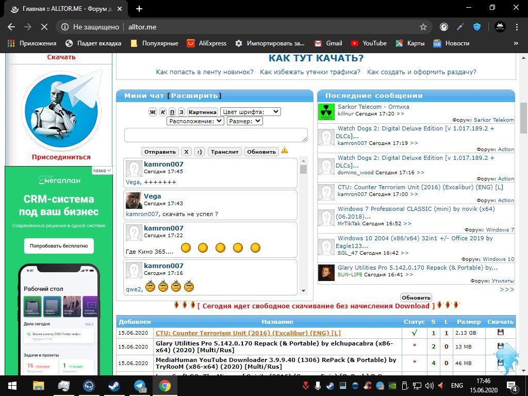
Task: Click the Присоединиться link
Action: pos(61,157)
